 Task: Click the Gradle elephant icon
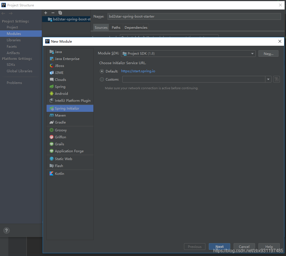point(52,122)
